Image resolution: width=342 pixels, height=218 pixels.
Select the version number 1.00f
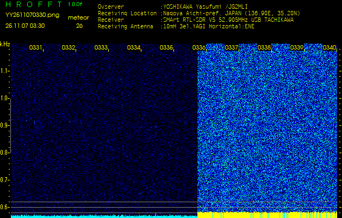pyautogui.click(x=75, y=4)
